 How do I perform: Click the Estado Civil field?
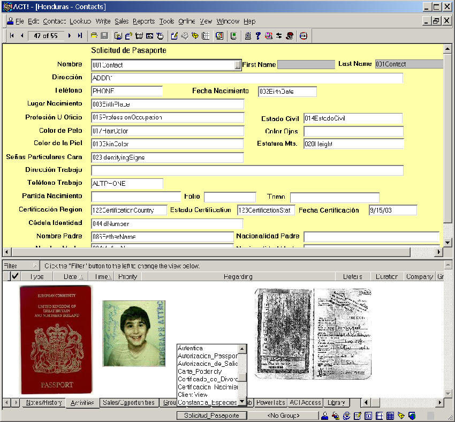[x=353, y=118]
